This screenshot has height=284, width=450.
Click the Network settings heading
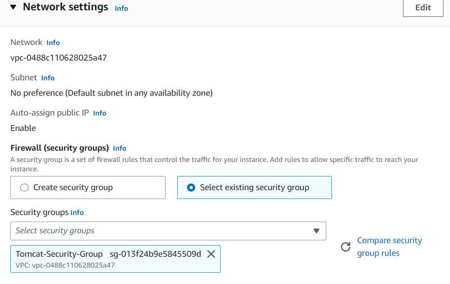click(x=65, y=7)
